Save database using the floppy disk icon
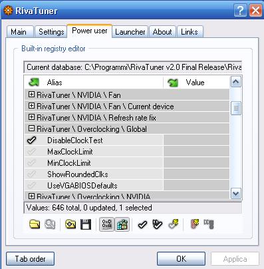264x269 pixels. click(x=86, y=224)
